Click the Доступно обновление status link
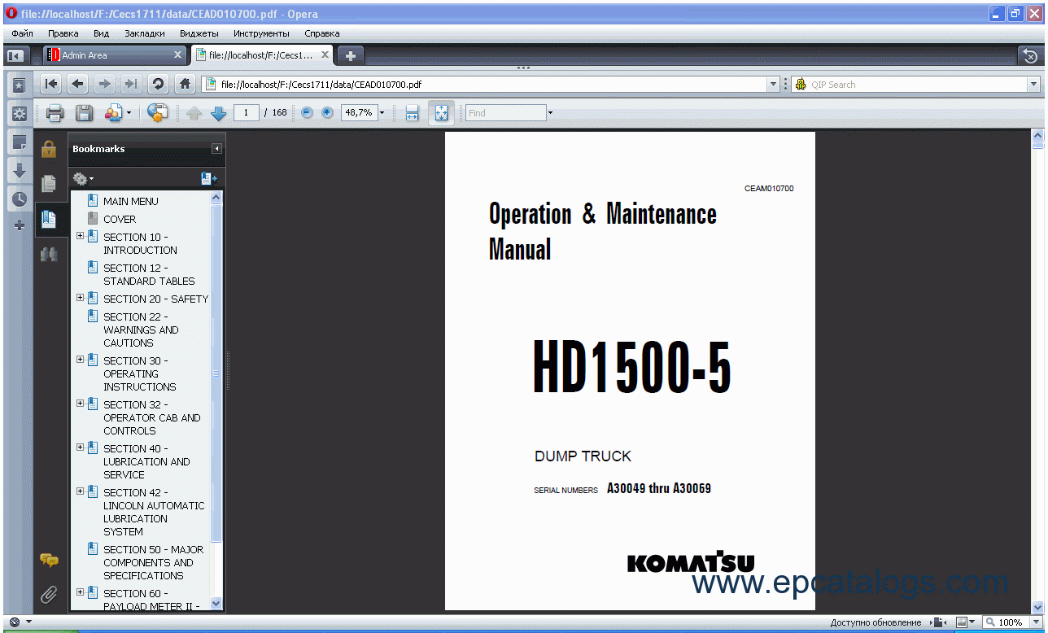The height and width of the screenshot is (633, 1048). (876, 622)
